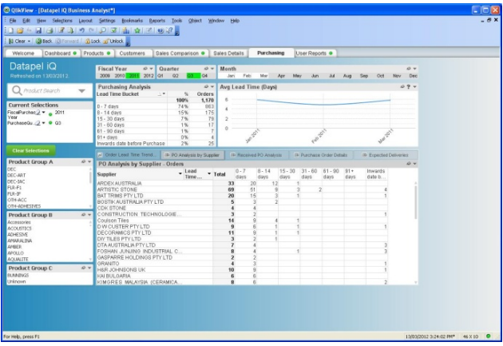
Task: Click the New document toolbar icon
Action: tap(11, 30)
